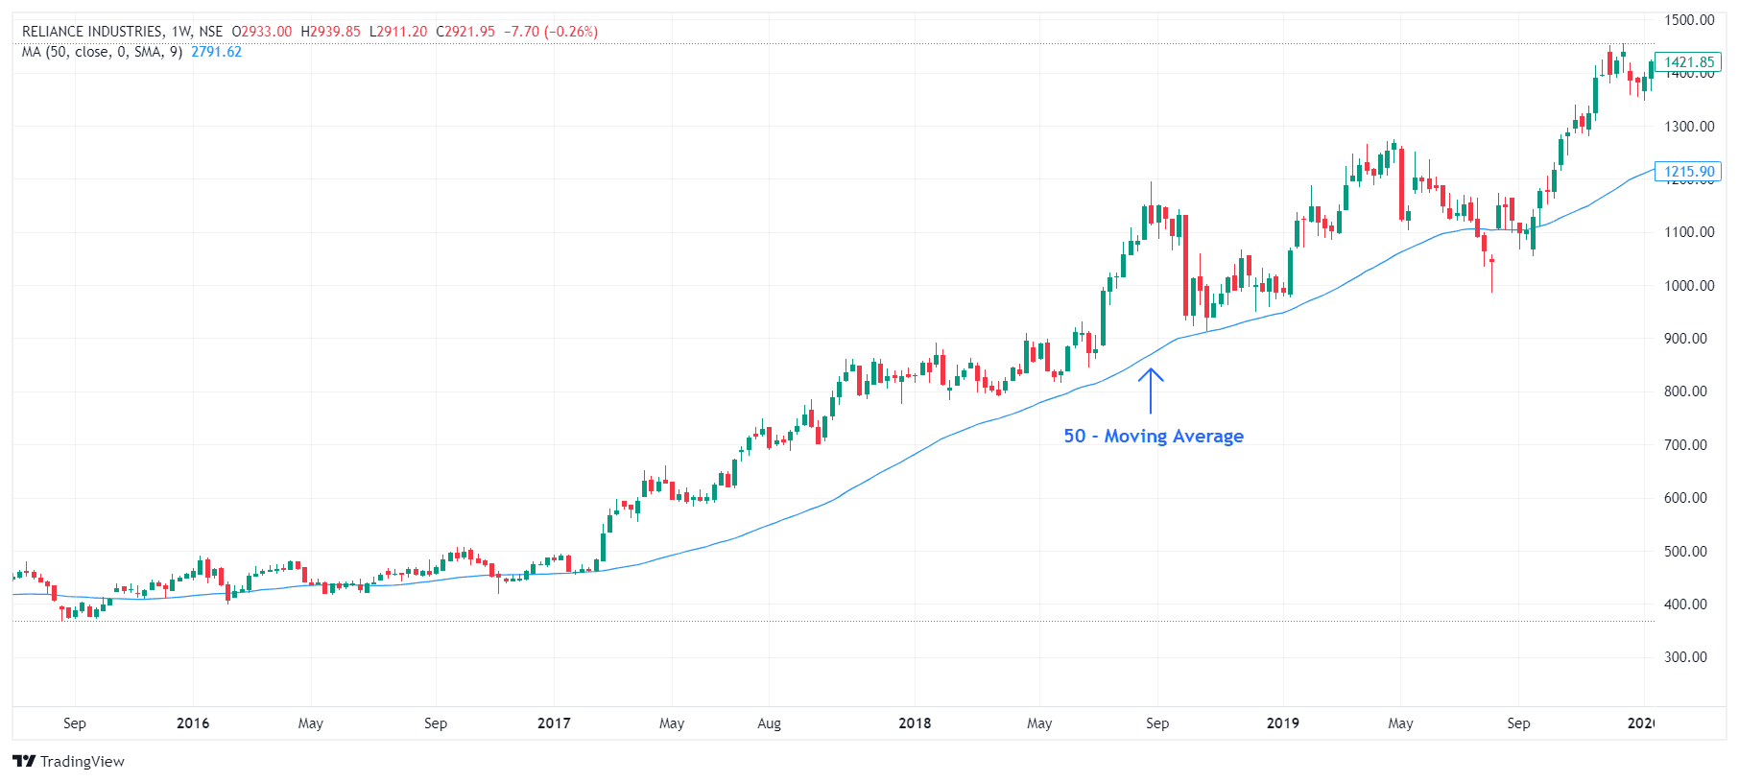1739x782 pixels.
Task: Click the open value O2933.00
Action: [262, 32]
